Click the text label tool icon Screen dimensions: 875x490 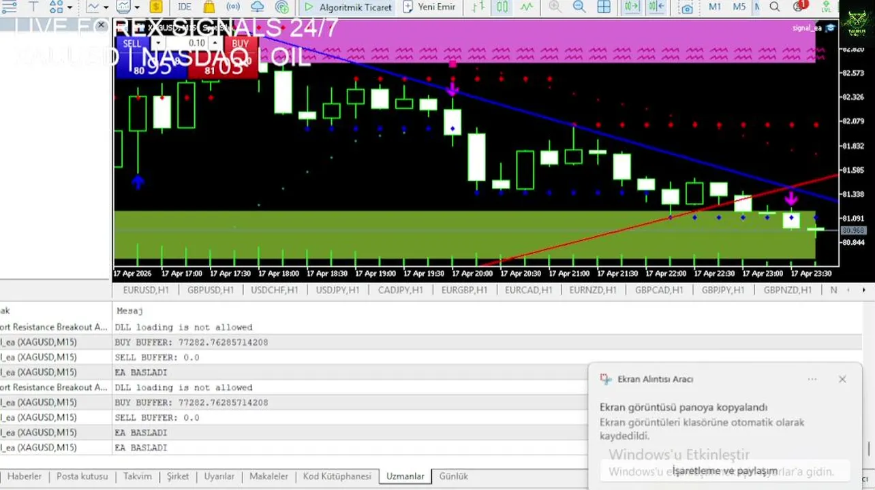pyautogui.click(x=33, y=7)
